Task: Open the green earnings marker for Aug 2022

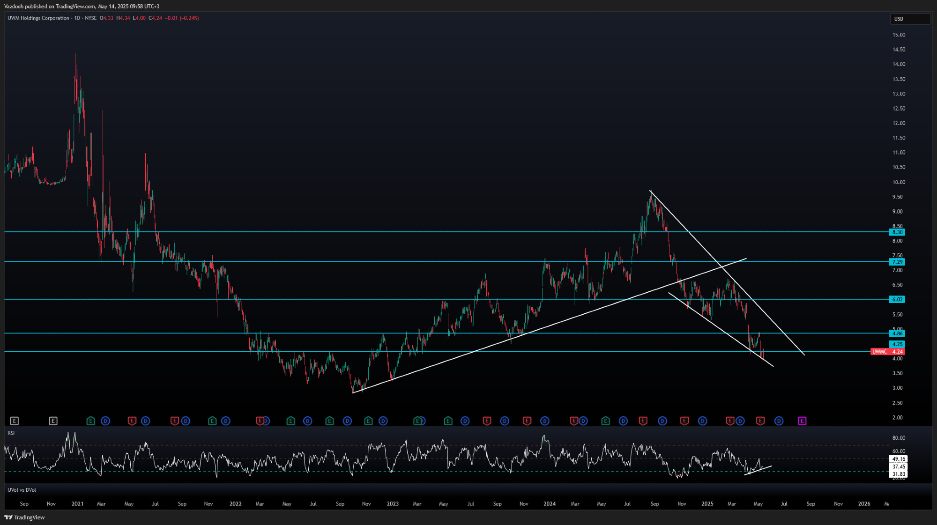Action: [x=330, y=421]
